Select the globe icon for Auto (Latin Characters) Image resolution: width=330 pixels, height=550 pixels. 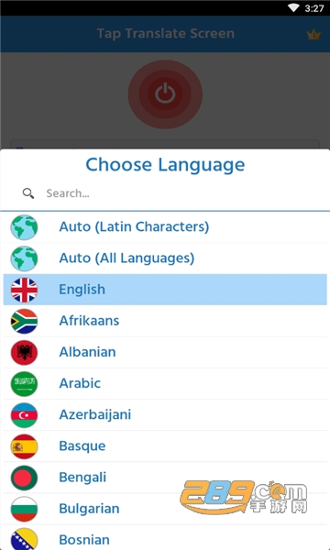coord(24,227)
